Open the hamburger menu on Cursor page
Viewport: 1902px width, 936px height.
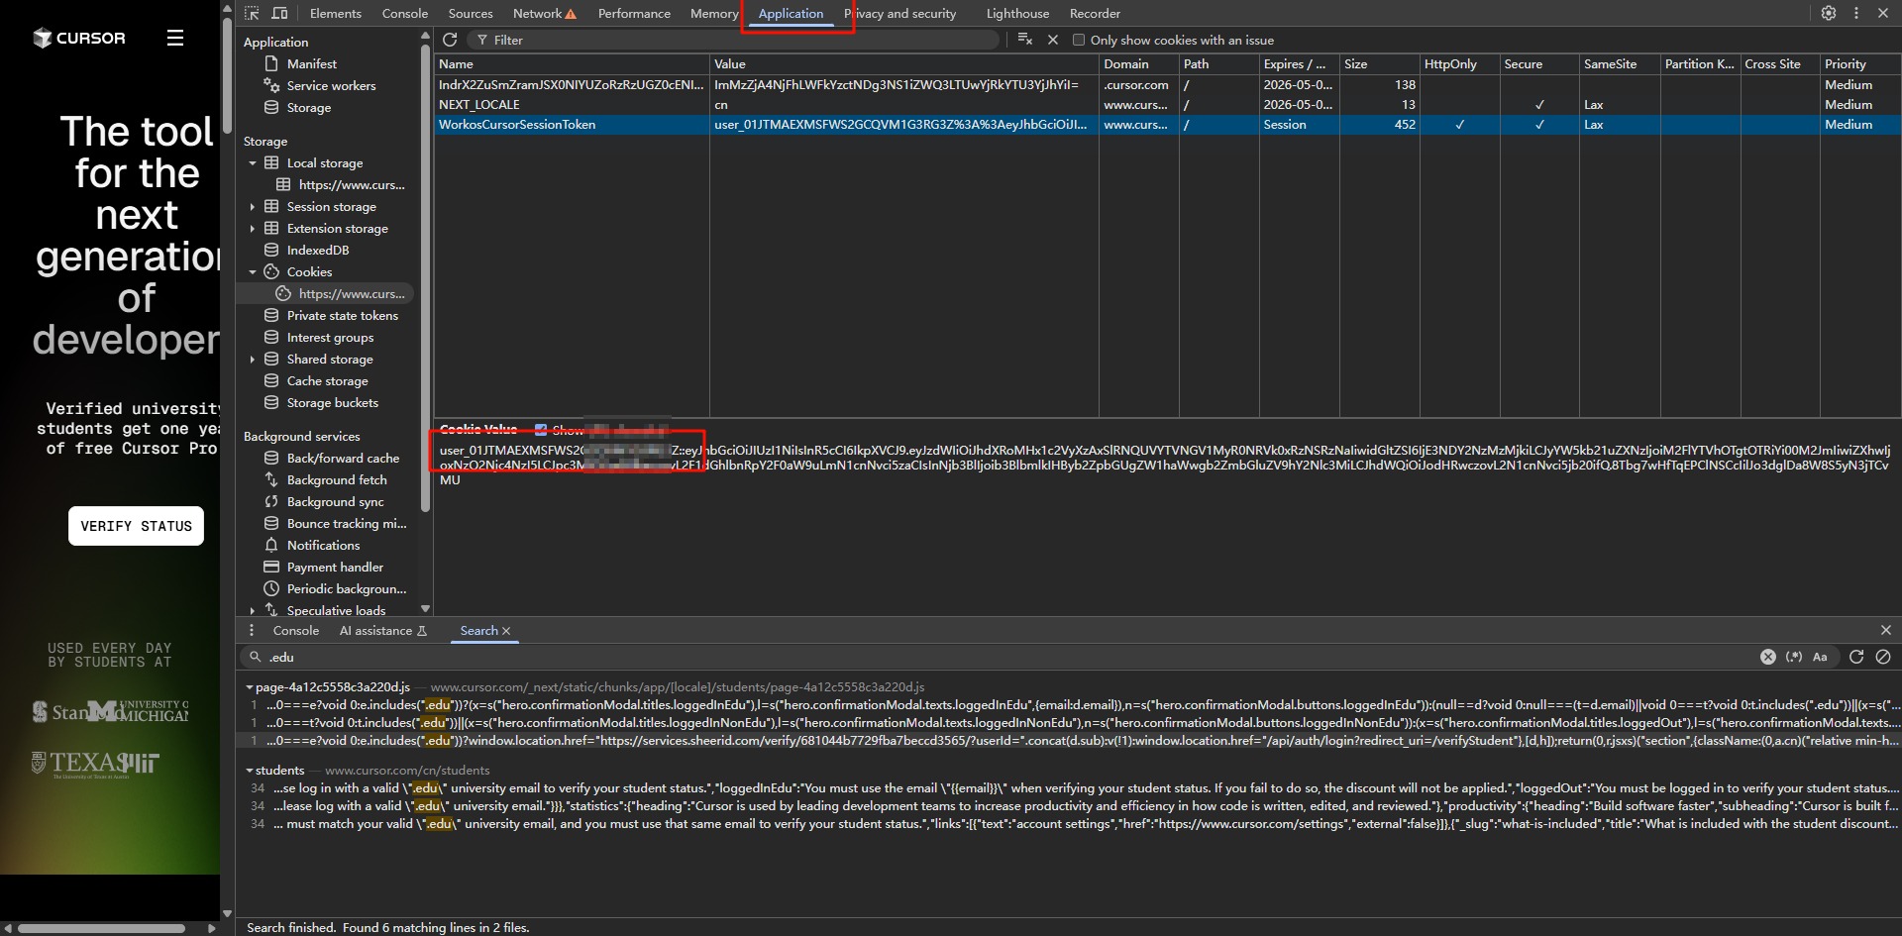coord(175,38)
